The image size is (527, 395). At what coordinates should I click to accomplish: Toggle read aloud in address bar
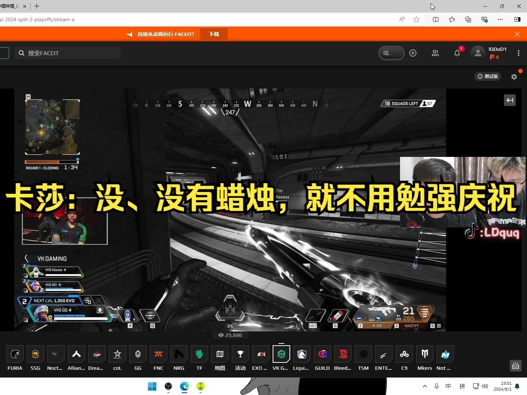402,19
